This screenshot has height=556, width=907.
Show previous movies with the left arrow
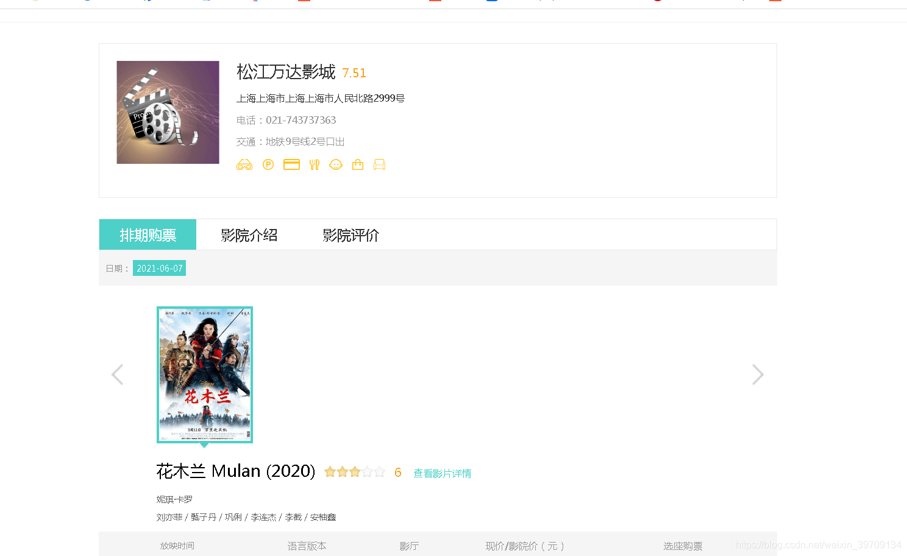tap(118, 375)
